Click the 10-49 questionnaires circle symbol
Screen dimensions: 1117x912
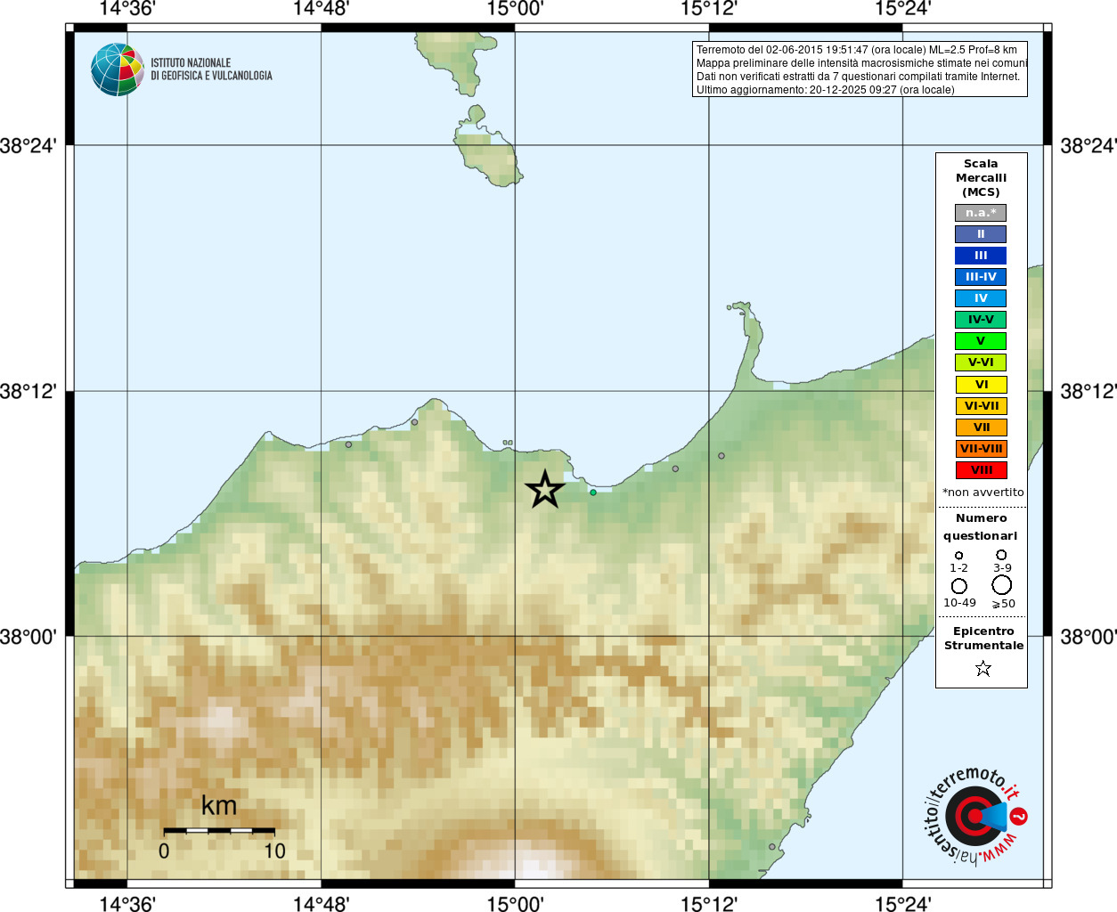[x=959, y=586]
